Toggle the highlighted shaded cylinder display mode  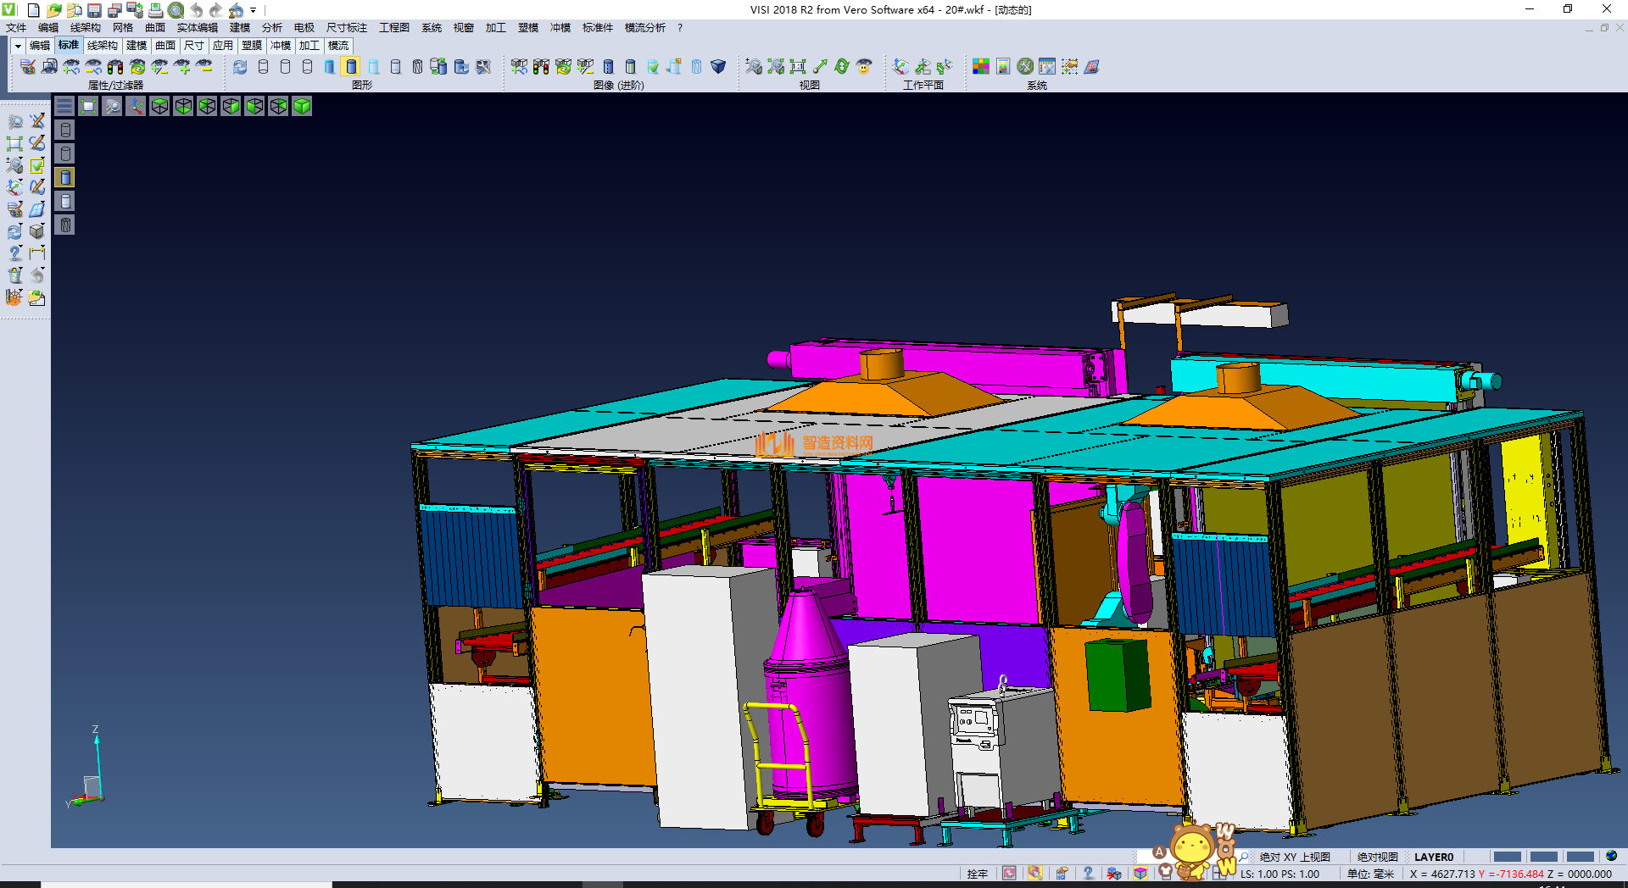[351, 67]
